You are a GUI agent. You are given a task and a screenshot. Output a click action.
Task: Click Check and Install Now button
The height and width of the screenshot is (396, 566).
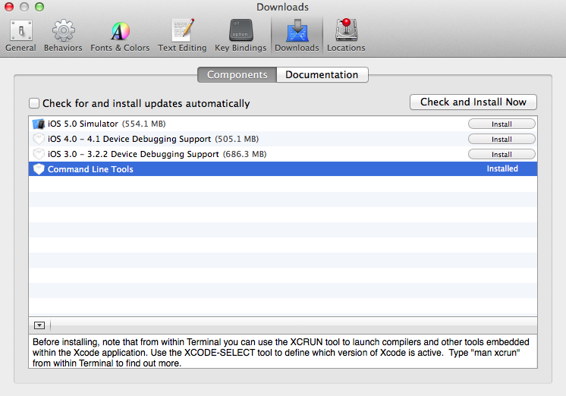[x=473, y=102]
